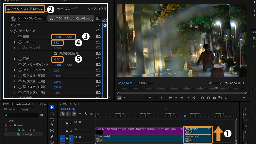Click the Lift button in program monitor
Viewport: 256px width, 144px height.
[202, 98]
